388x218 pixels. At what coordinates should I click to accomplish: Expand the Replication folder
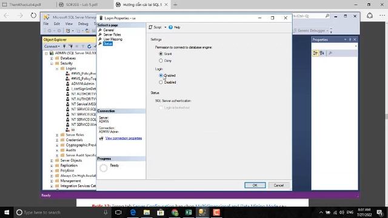52,165
